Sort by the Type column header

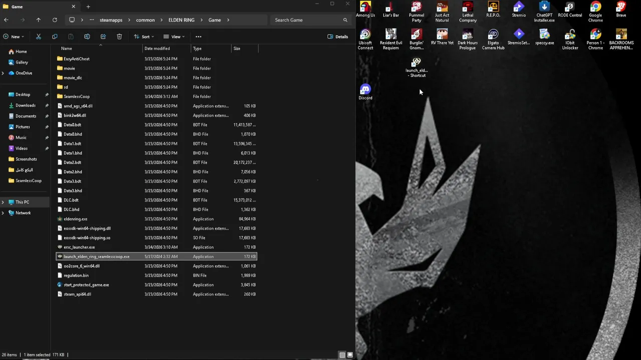pos(211,48)
